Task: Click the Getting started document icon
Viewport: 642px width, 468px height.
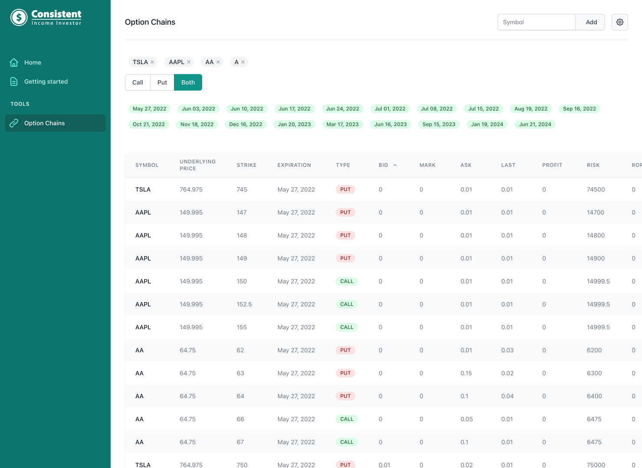Action: (x=14, y=81)
